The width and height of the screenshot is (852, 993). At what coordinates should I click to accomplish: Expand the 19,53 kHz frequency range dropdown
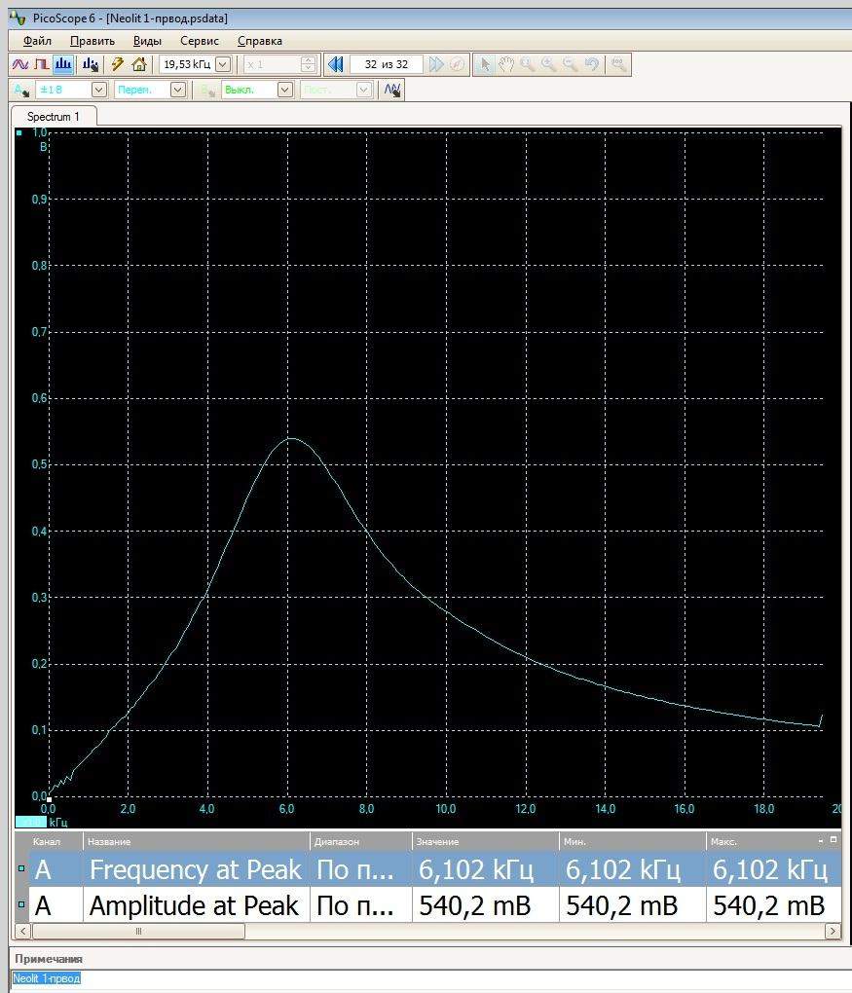[x=222, y=64]
